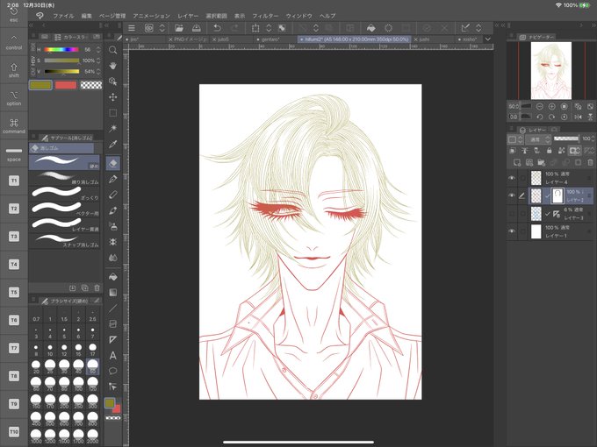
Task: Expand arrows beside Clip Studio icon
Action: [x=162, y=28]
